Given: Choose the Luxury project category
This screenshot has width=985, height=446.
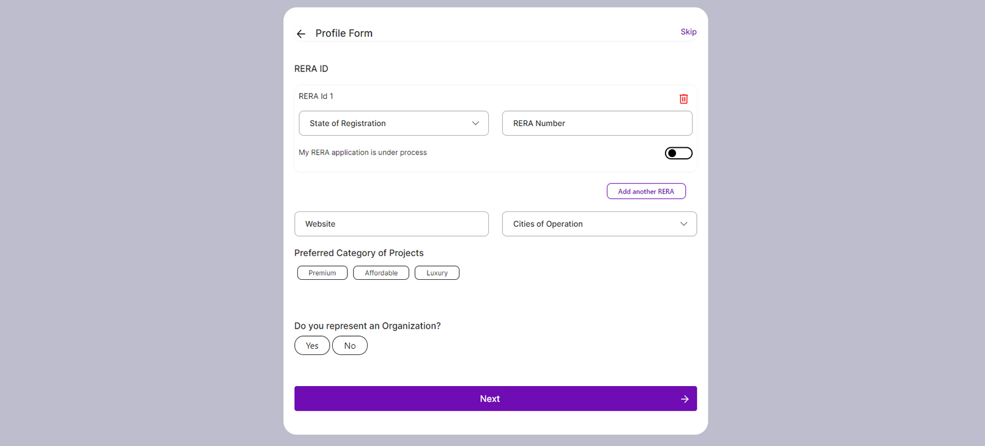Looking at the screenshot, I should point(437,273).
